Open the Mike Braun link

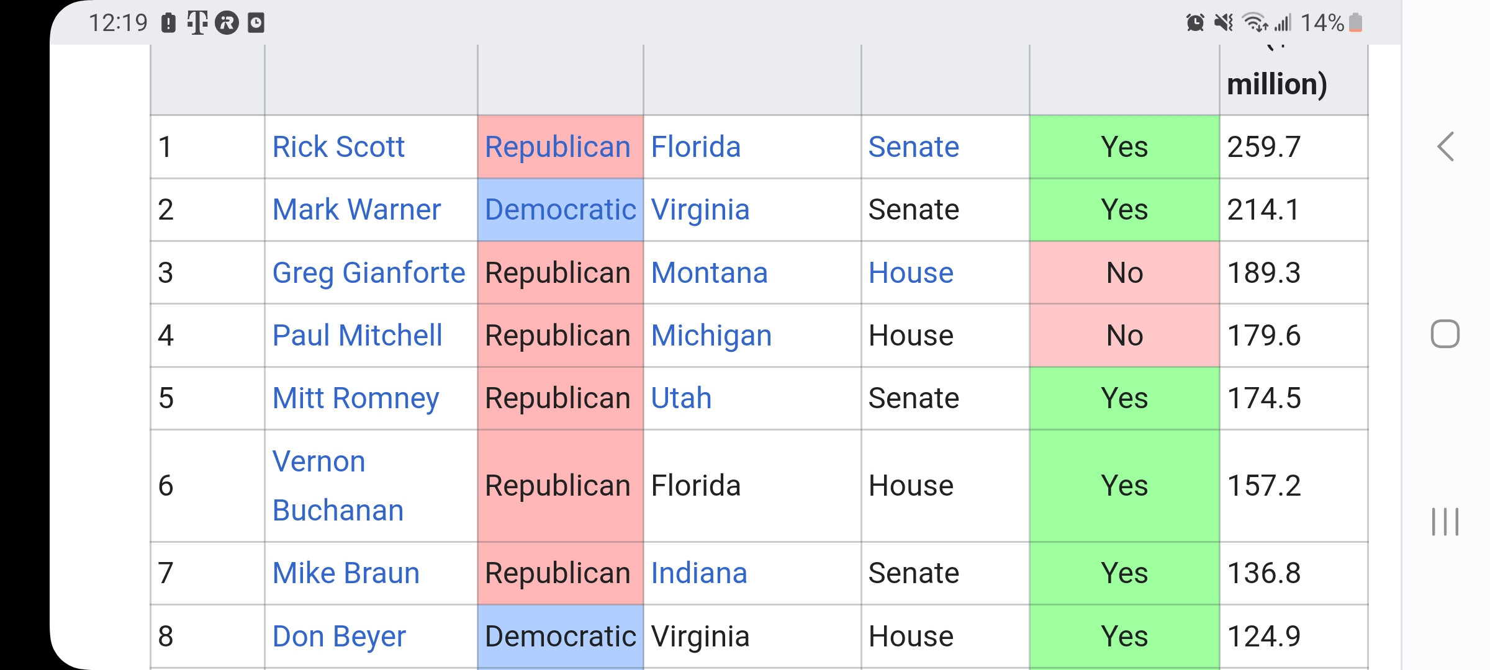click(346, 573)
